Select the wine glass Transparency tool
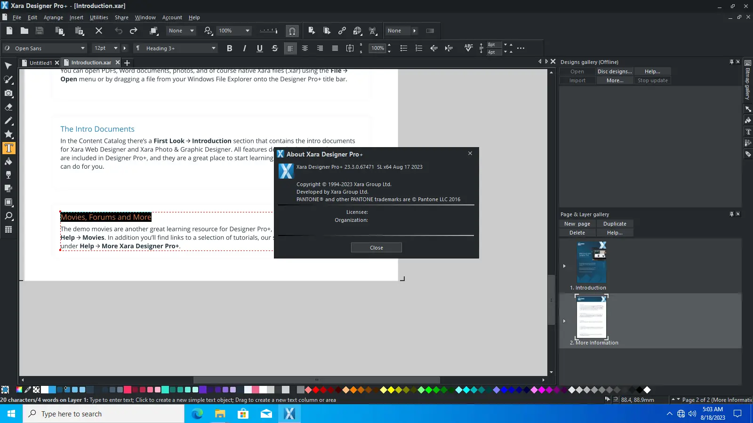 click(8, 175)
